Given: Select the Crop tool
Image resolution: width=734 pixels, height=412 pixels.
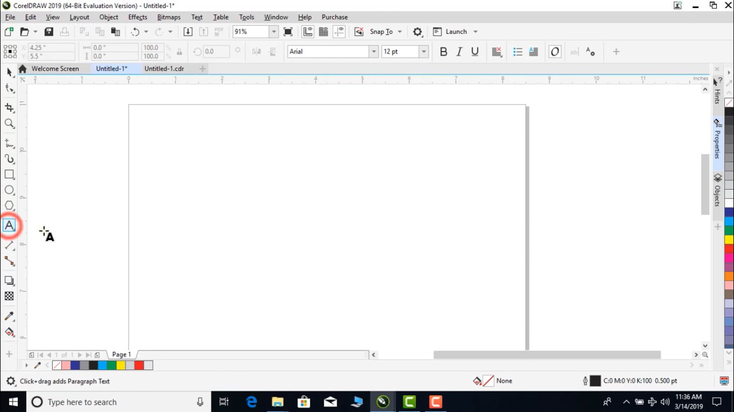Looking at the screenshot, I should [x=9, y=107].
